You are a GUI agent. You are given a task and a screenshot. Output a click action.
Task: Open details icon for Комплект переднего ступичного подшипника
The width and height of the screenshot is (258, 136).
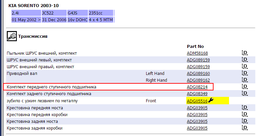pyautogui.click(x=245, y=87)
